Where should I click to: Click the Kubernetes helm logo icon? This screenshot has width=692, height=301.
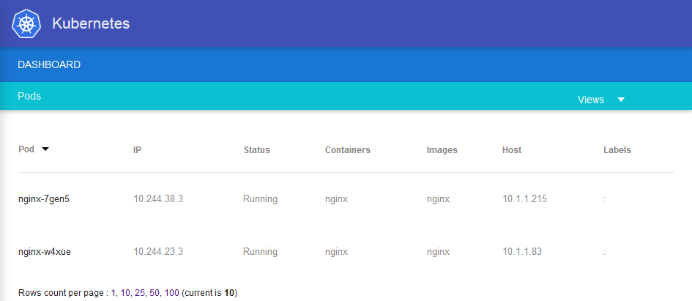(x=26, y=23)
